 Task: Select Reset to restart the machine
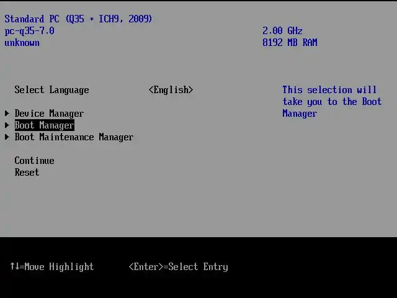(27, 173)
